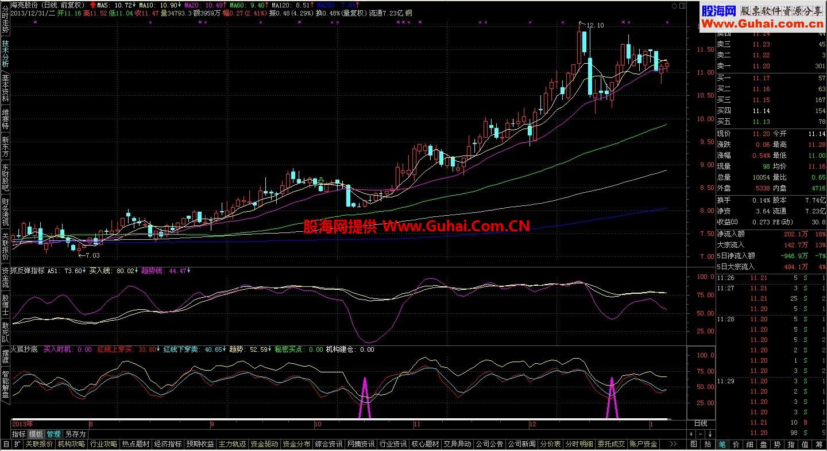Open 委托成交 in the bottom bar

tap(611, 444)
